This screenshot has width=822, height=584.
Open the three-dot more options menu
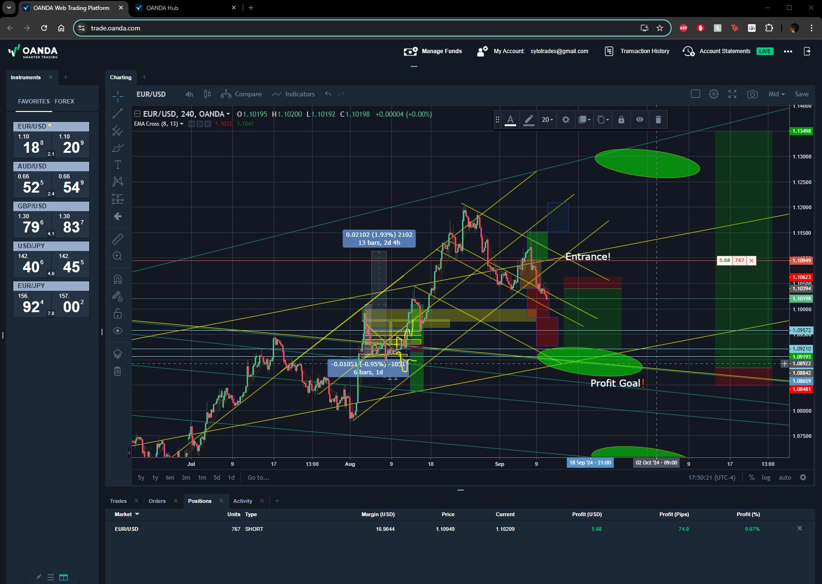(788, 51)
